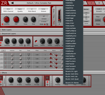
Task: Open the Unison selector showing Off
Action: 44,16
